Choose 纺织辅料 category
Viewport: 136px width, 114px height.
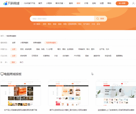pos(66,56)
